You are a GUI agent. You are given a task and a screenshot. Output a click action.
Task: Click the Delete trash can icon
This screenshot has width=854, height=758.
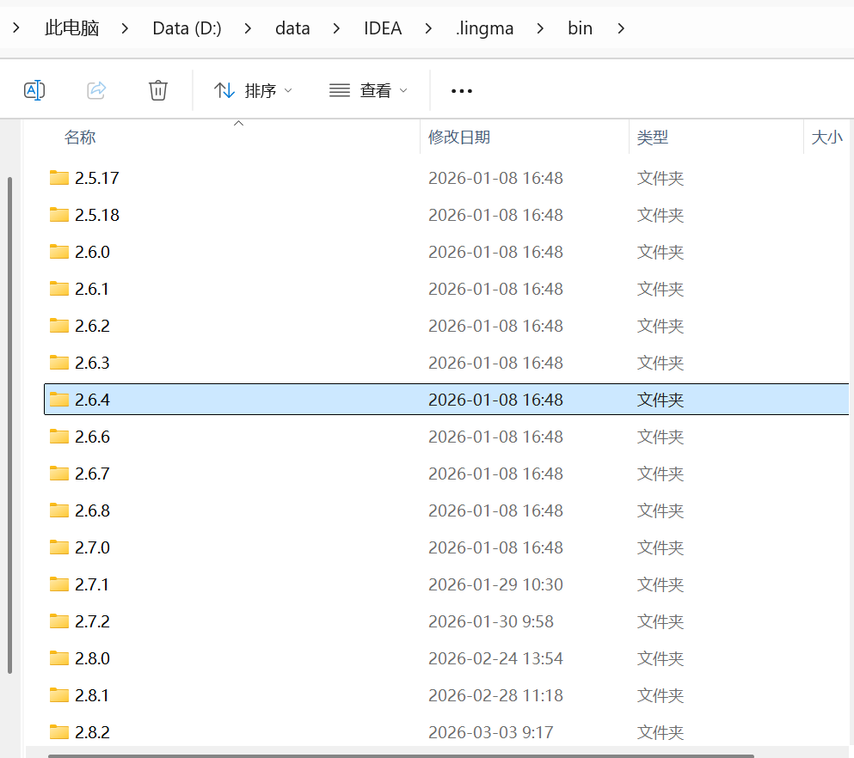pos(158,90)
